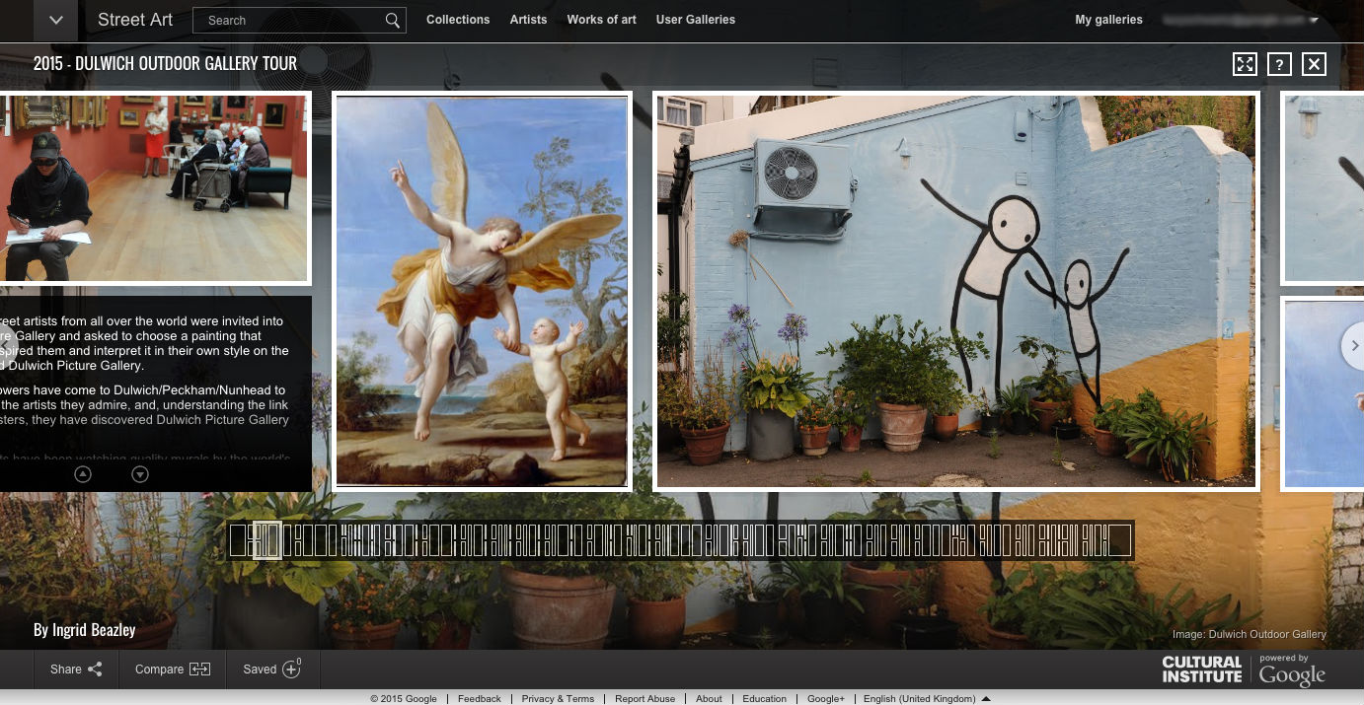This screenshot has width=1364, height=705.
Task: Click the search magnifier icon
Action: 392,21
